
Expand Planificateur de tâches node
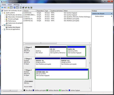(x=5, y=15)
